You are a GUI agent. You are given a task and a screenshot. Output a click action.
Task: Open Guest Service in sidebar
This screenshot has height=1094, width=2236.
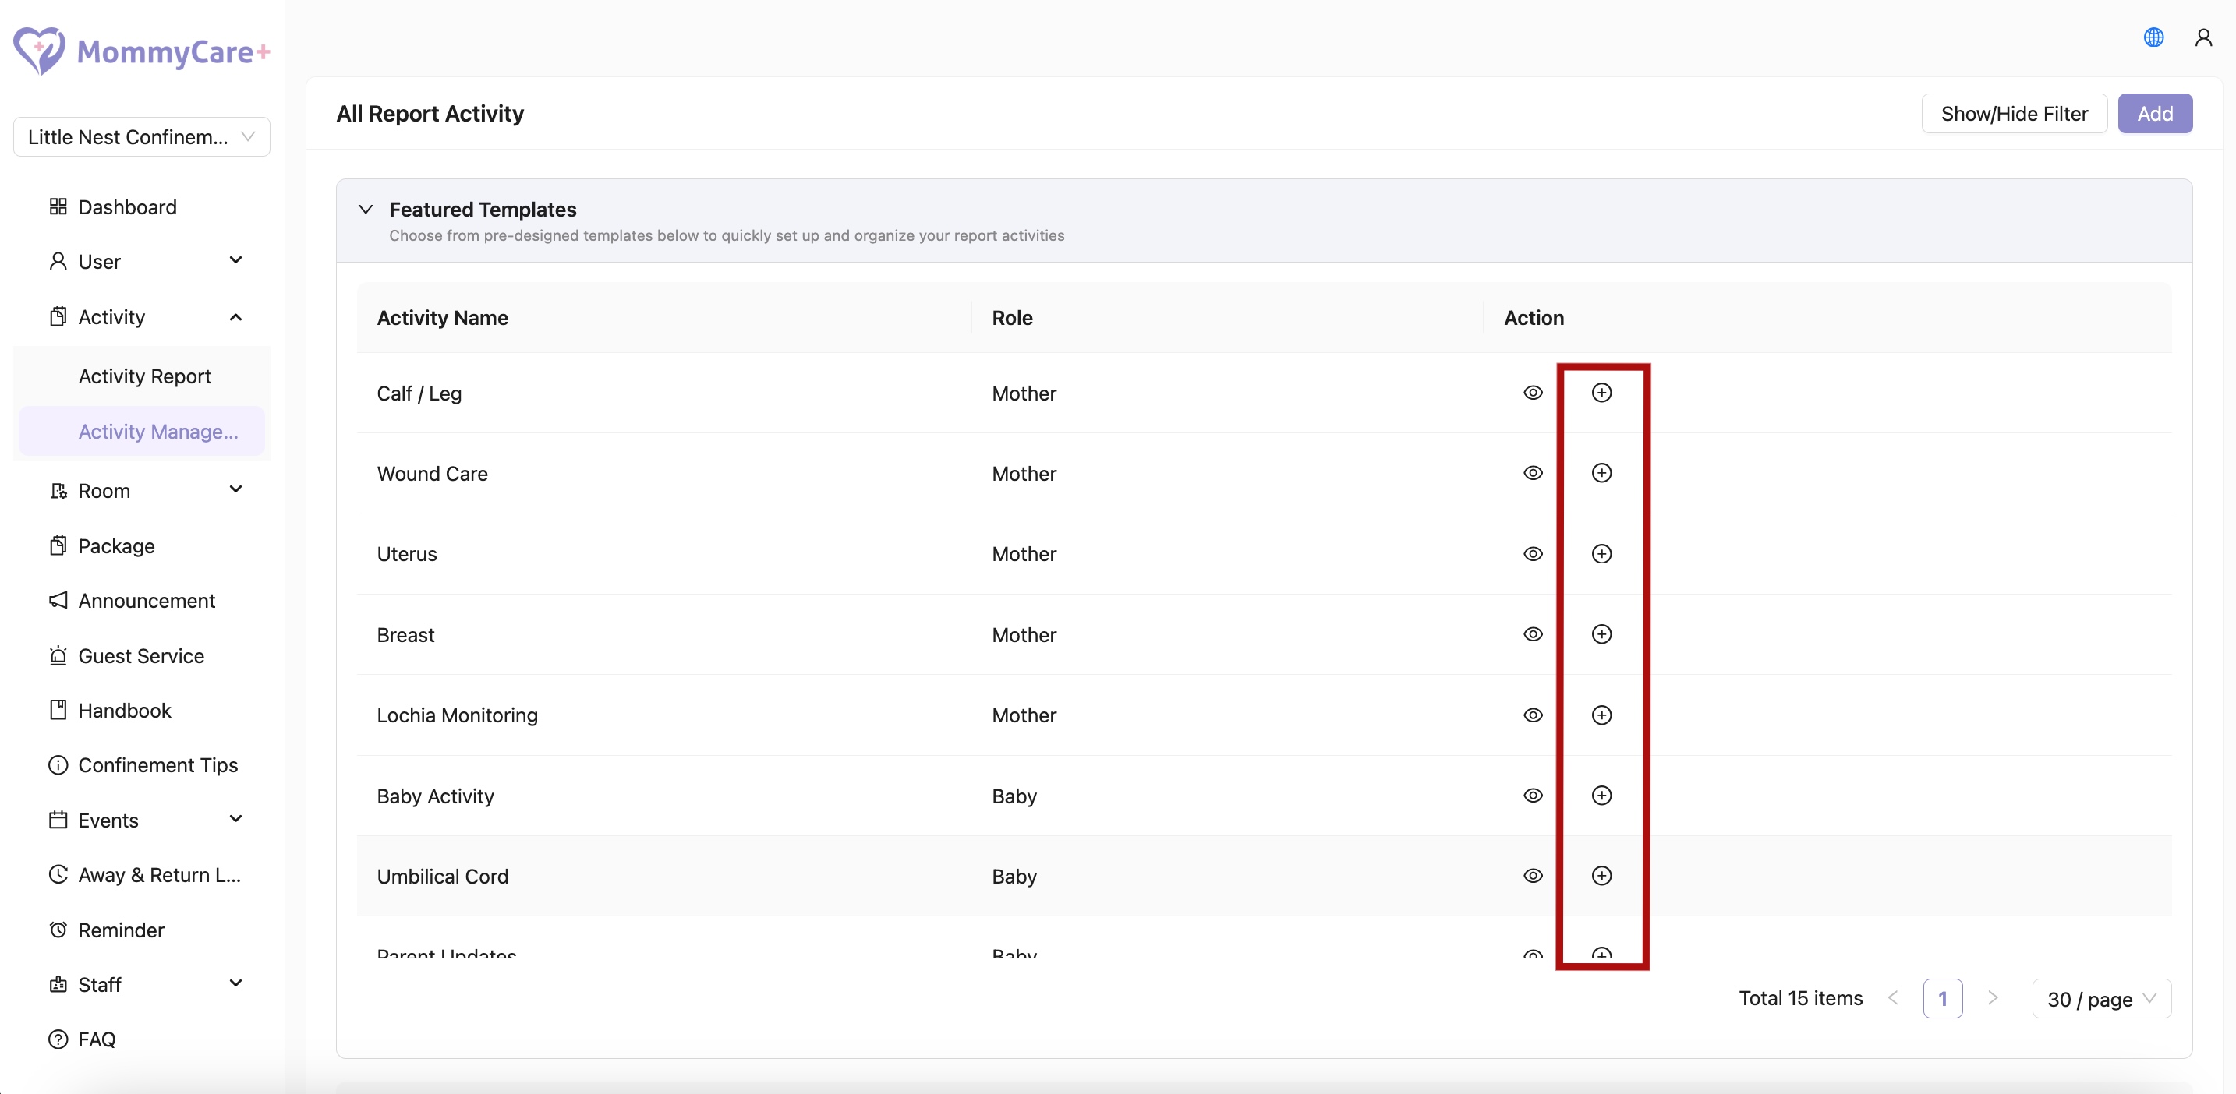[143, 656]
